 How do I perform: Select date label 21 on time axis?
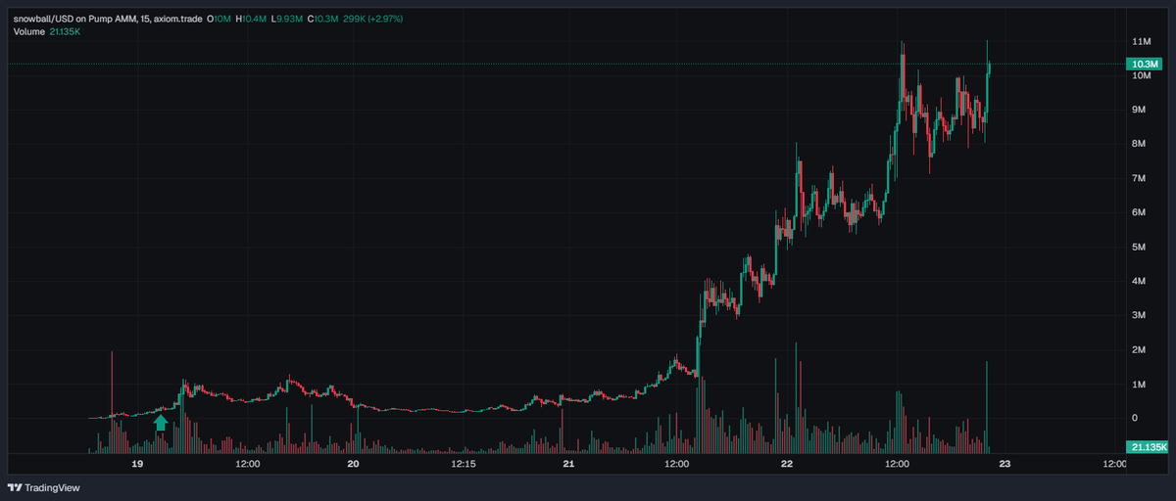click(569, 465)
